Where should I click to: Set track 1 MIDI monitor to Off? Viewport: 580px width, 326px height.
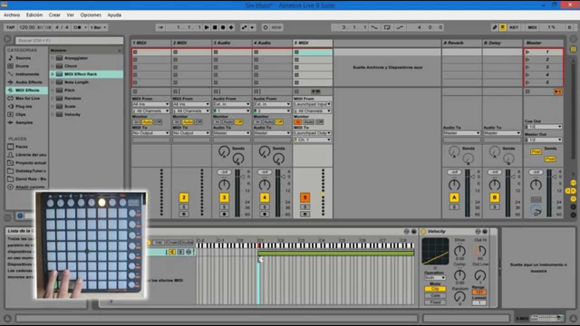(158, 122)
